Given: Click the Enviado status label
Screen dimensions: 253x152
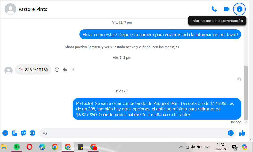Looking at the screenshot, I should [x=235, y=122].
